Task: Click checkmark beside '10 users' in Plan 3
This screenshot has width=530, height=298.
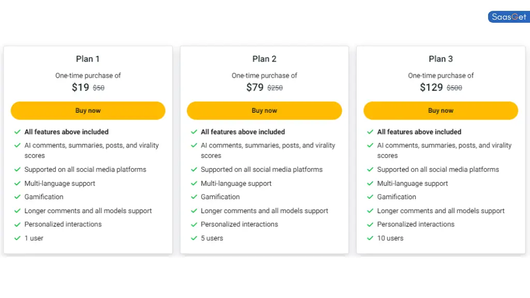Action: click(371, 238)
